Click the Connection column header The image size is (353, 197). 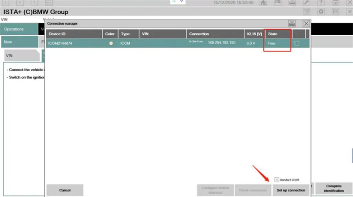215,34
